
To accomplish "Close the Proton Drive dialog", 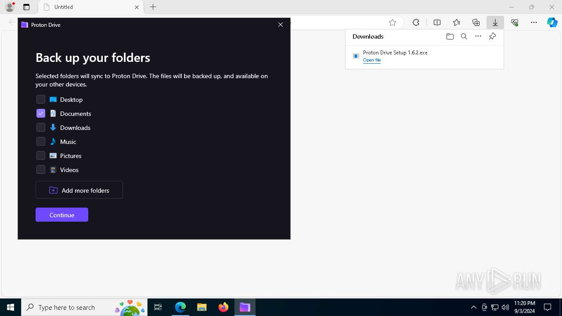I will [x=281, y=25].
